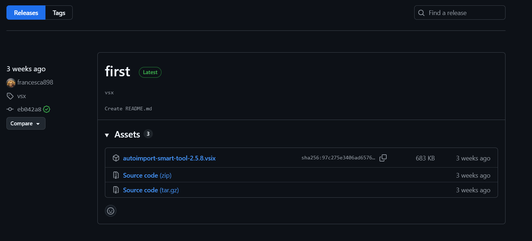The width and height of the screenshot is (532, 241).
Task: Download Source code (zip)
Action: [x=147, y=175]
